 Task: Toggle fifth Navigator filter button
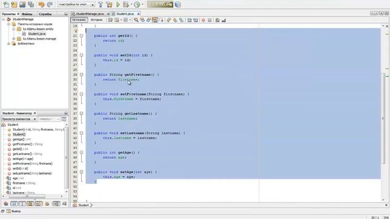pos(38,204)
